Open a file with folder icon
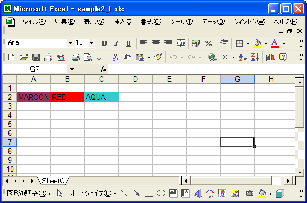307x203 pixels. [24, 57]
